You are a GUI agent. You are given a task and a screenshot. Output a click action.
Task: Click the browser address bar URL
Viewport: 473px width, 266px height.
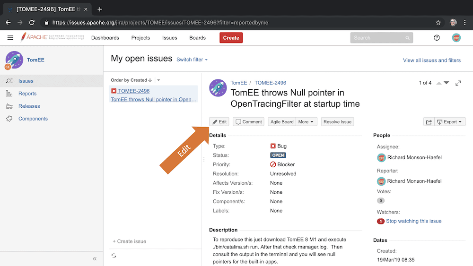[160, 23]
